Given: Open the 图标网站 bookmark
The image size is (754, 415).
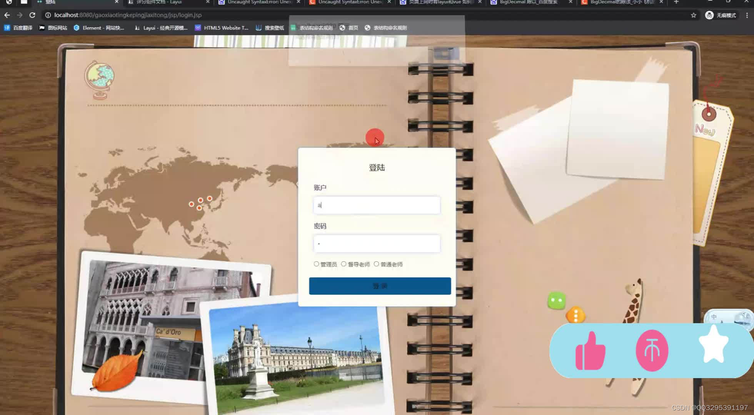Looking at the screenshot, I should 53,28.
